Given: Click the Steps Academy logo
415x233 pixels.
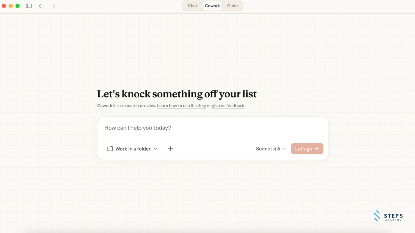Looking at the screenshot, I should tap(388, 216).
